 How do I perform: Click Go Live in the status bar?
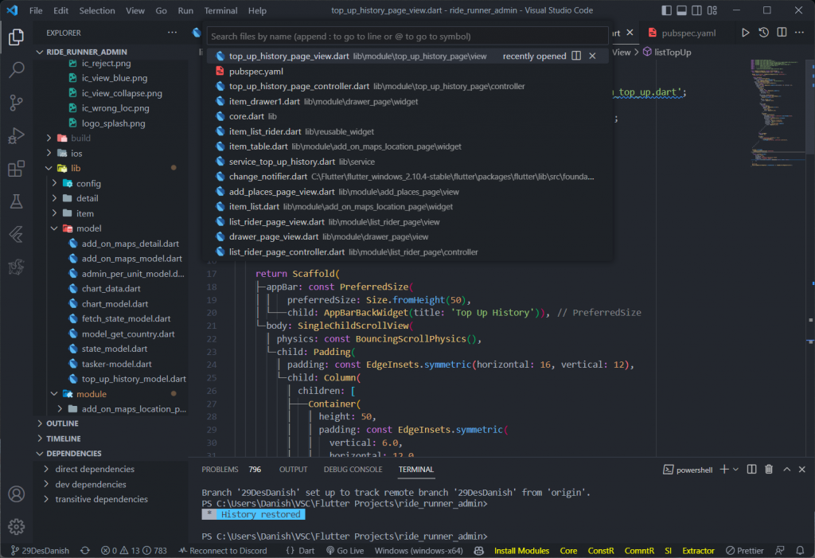pyautogui.click(x=344, y=551)
